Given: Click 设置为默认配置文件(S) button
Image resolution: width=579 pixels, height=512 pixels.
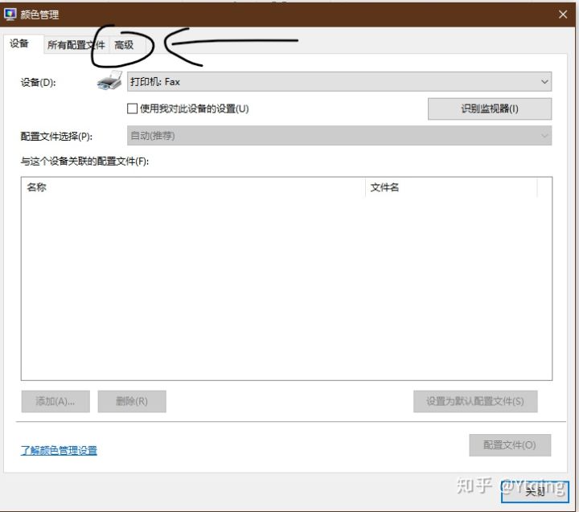Looking at the screenshot, I should pos(475,401).
